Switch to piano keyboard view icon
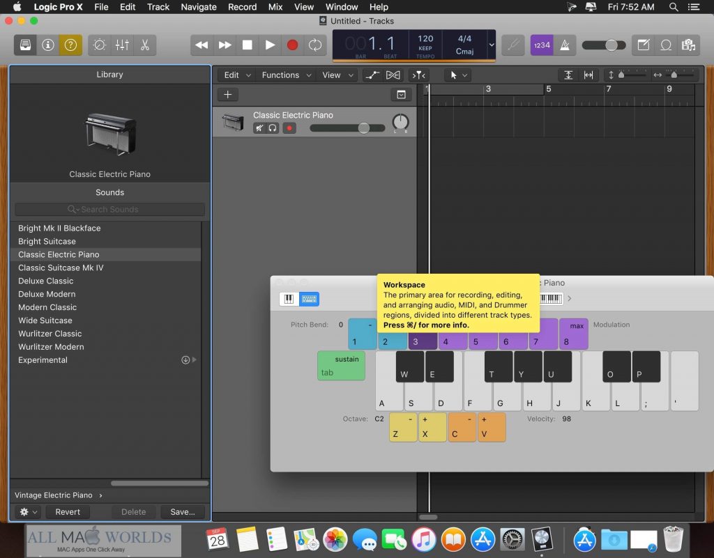Viewport: 714px width, 558px height. [x=289, y=299]
